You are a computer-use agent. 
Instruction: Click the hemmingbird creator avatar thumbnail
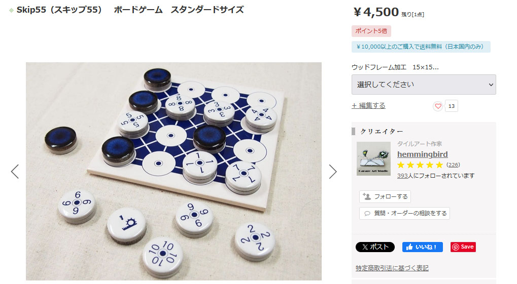point(373,158)
